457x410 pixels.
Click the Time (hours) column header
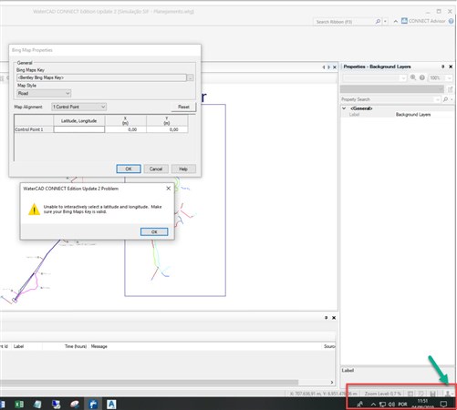click(76, 346)
